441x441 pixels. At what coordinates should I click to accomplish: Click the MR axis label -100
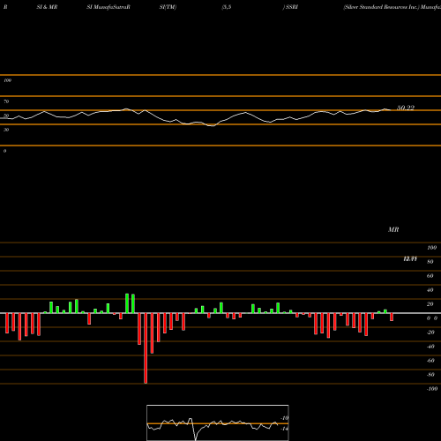(432, 389)
